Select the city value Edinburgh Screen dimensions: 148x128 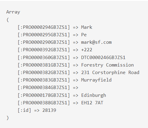pyautogui.click(x=94, y=95)
